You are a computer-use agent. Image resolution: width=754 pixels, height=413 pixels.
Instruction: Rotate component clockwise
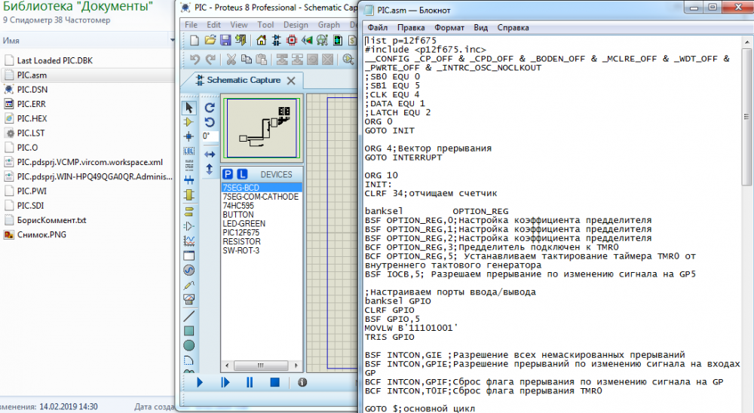(x=210, y=108)
